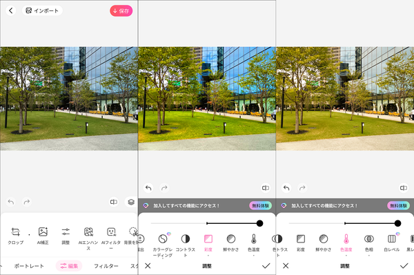Tap redo arrow in the middle screen

[x=164, y=188]
